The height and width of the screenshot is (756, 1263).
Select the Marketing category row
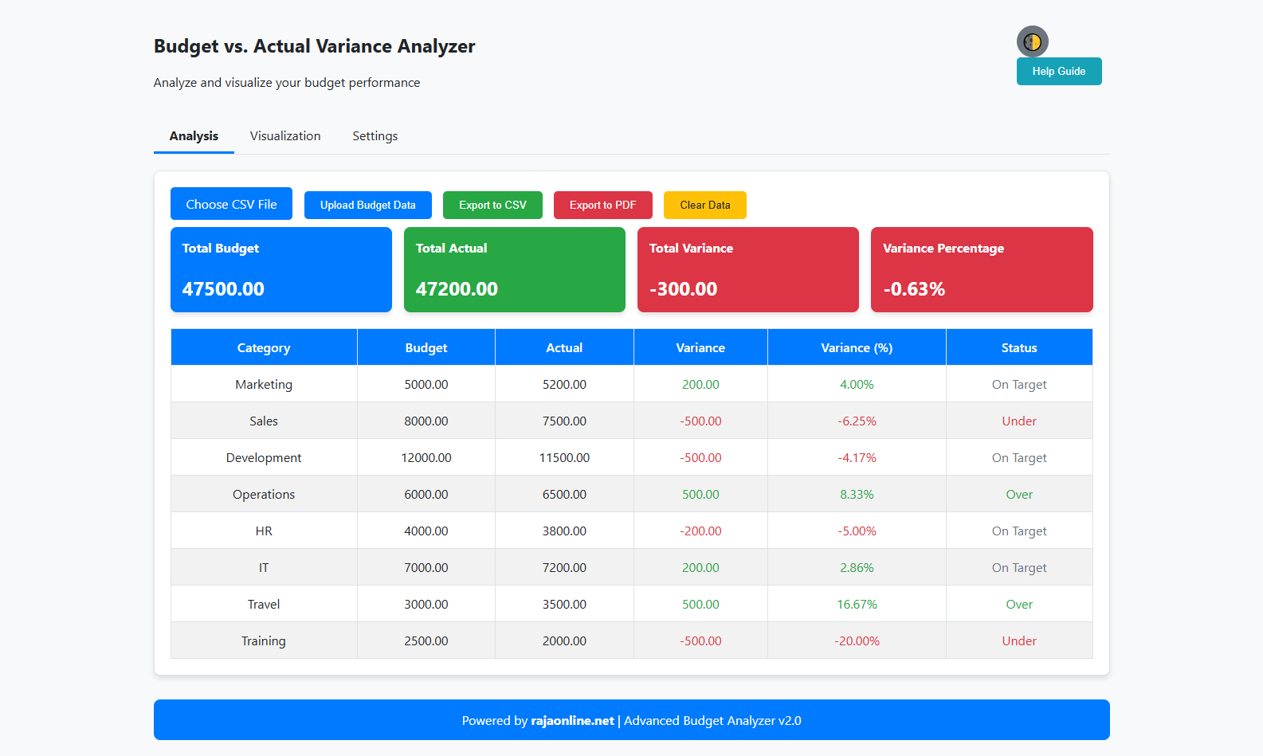point(264,385)
